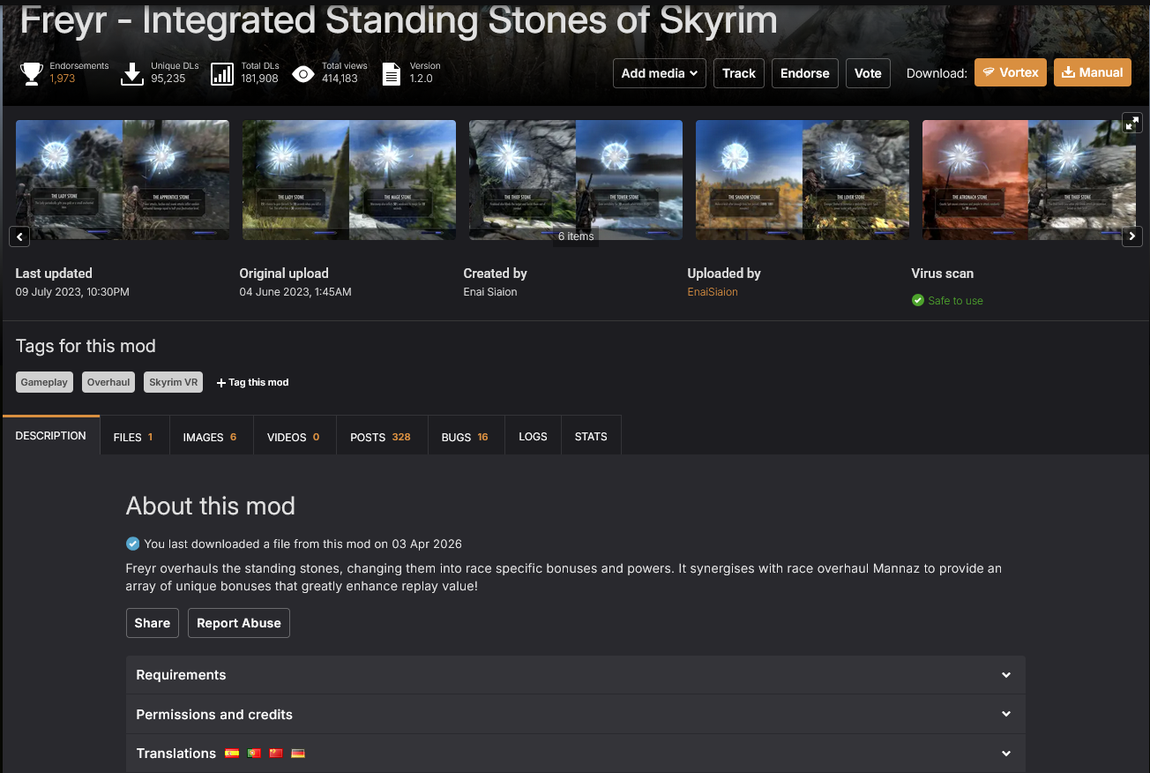Start a Manual download
The height and width of the screenshot is (773, 1150).
[x=1093, y=72]
